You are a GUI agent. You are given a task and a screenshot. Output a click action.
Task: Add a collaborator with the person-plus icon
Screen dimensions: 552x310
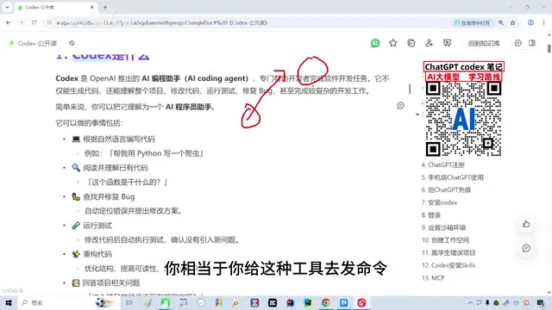click(x=429, y=43)
